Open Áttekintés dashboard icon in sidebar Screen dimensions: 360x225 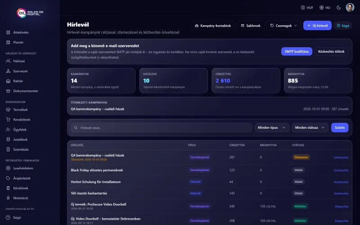click(x=8, y=32)
